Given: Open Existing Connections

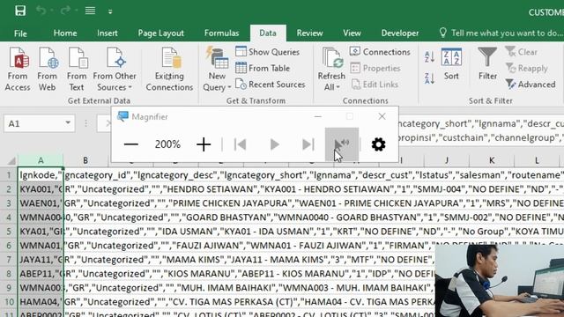Looking at the screenshot, I should tap(169, 69).
